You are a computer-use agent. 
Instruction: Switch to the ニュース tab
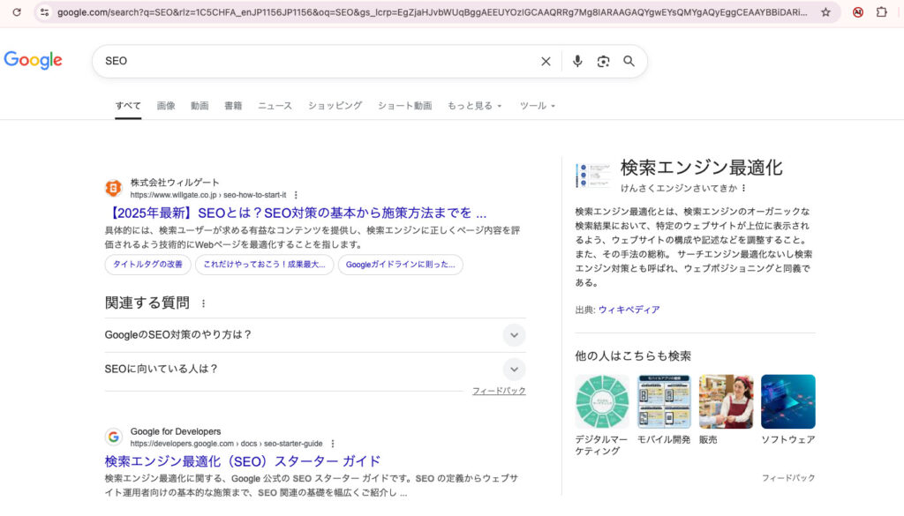click(275, 106)
